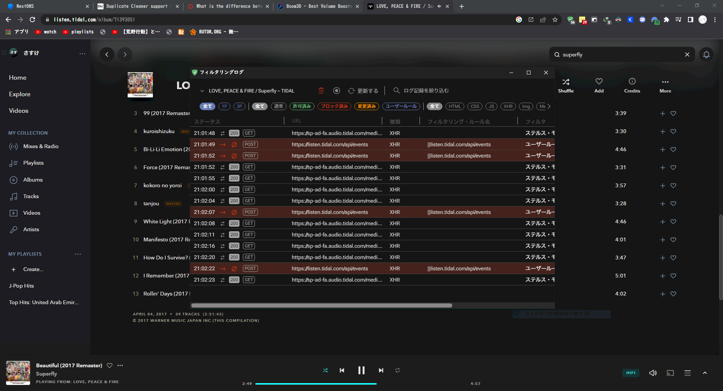723x391 pixels.
Task: Open the Playlists collection
Action: [x=26, y=163]
